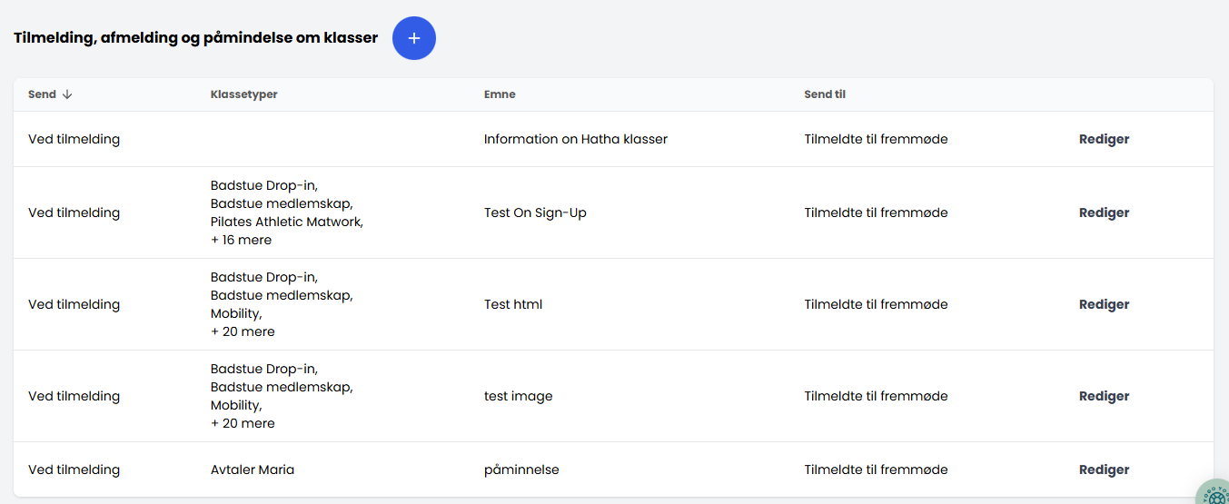Click the test image subject cell

(x=518, y=396)
